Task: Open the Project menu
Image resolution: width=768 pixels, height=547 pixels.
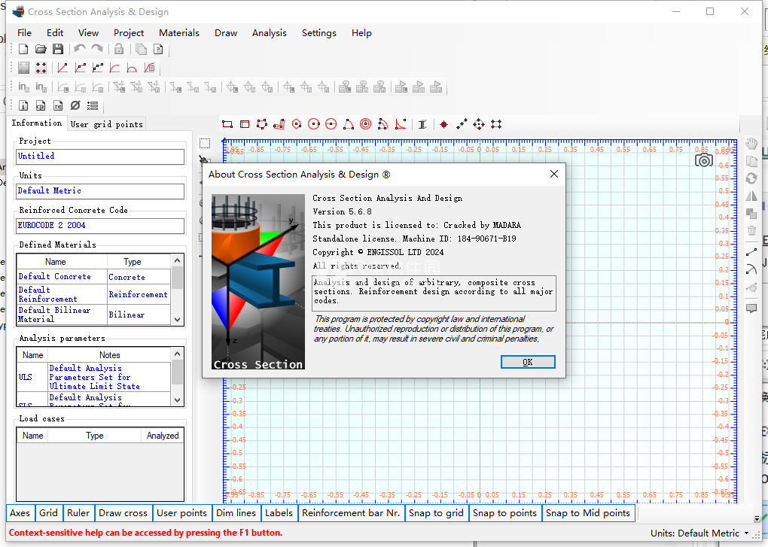Action: coord(129,33)
